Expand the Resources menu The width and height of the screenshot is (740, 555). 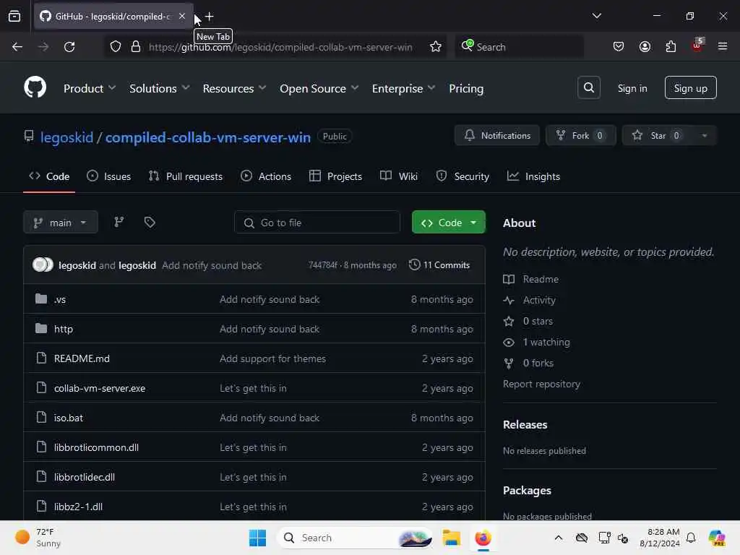235,88
